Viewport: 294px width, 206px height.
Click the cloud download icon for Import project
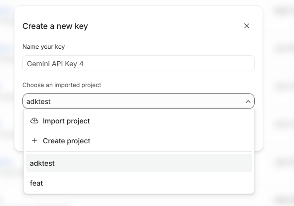tap(34, 121)
